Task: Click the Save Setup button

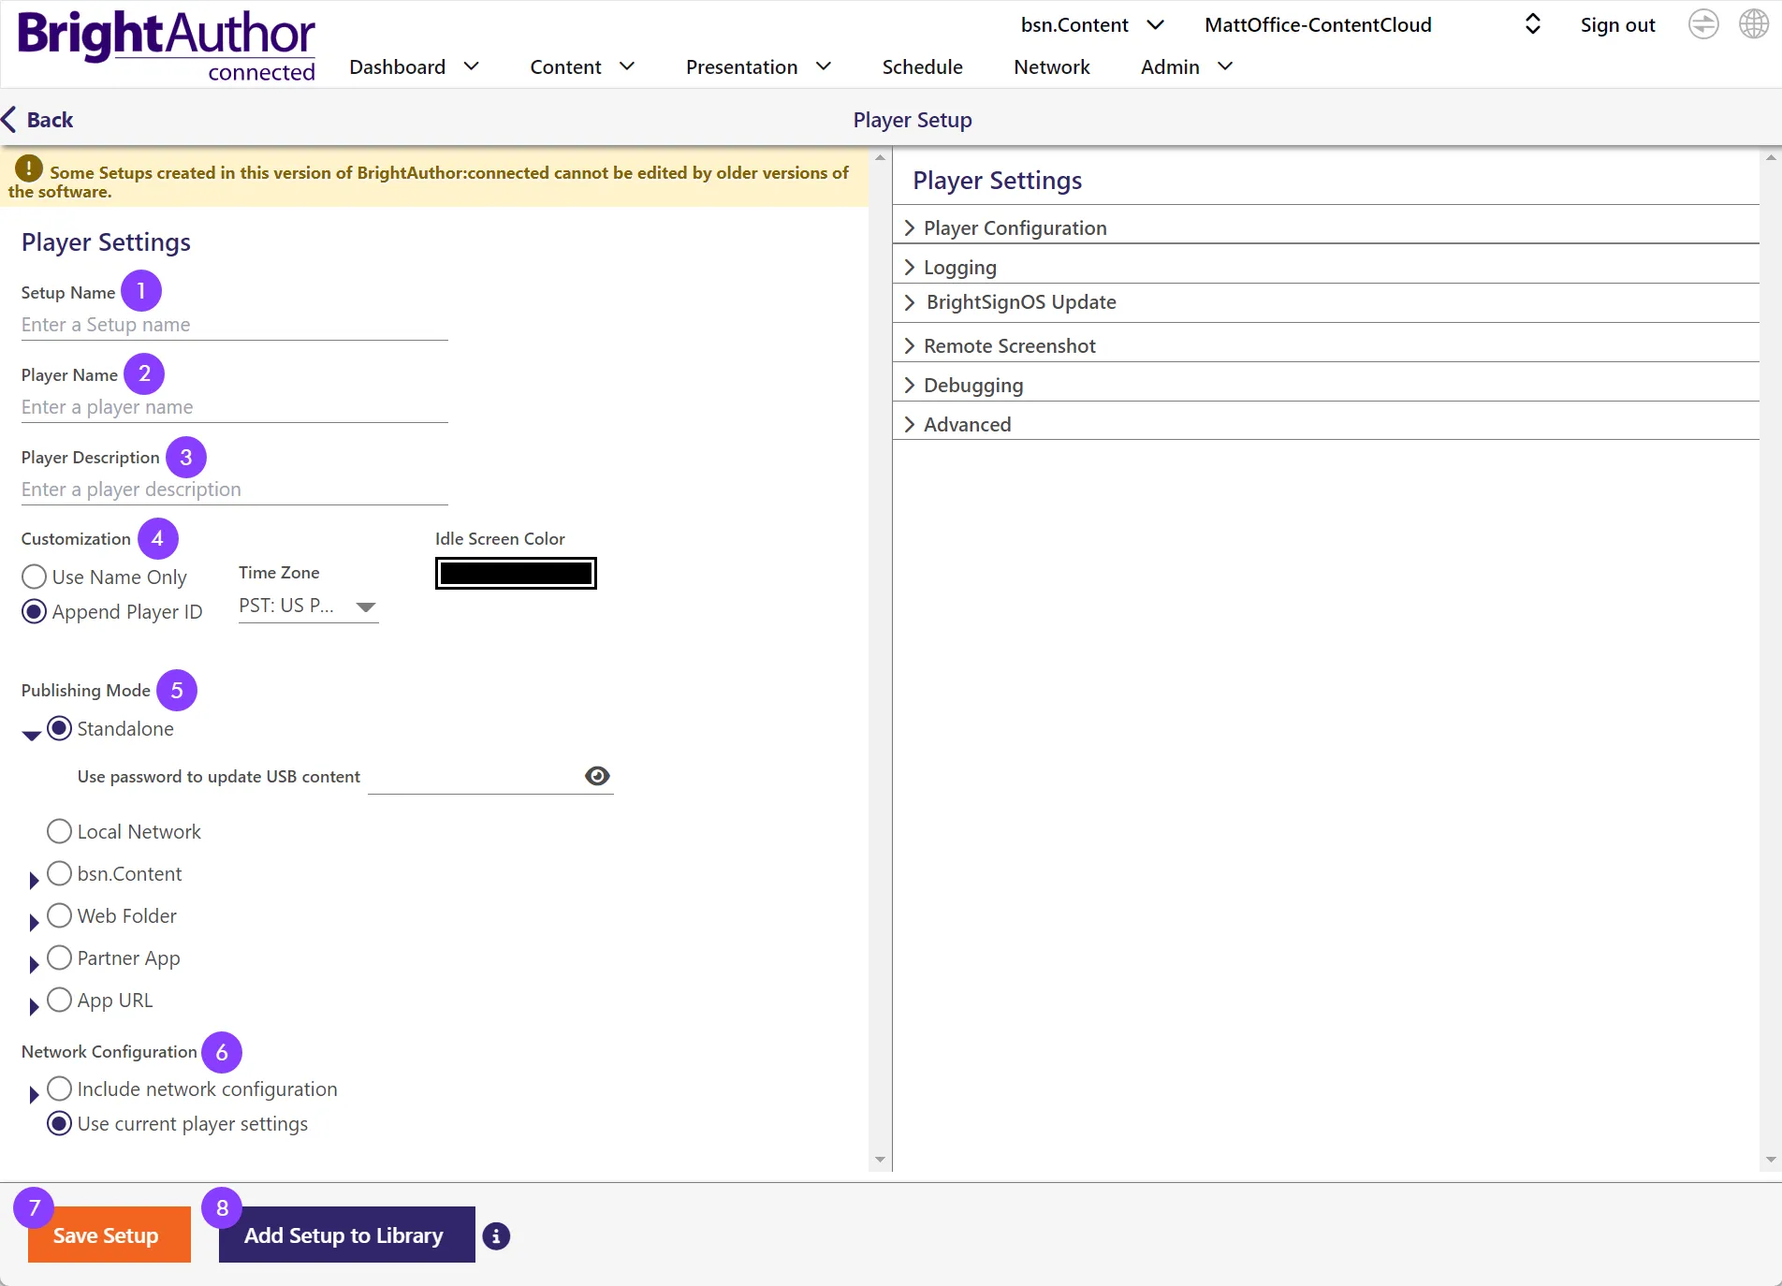Action: point(110,1235)
